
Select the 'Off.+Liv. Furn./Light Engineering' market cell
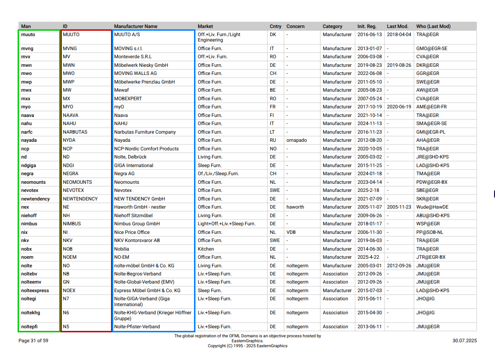tap(219, 37)
